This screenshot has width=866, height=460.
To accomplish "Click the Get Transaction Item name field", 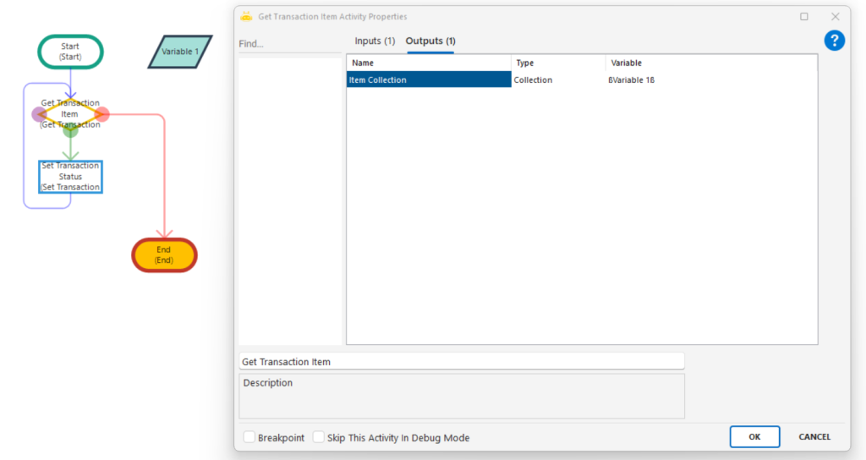I will pos(461,361).
